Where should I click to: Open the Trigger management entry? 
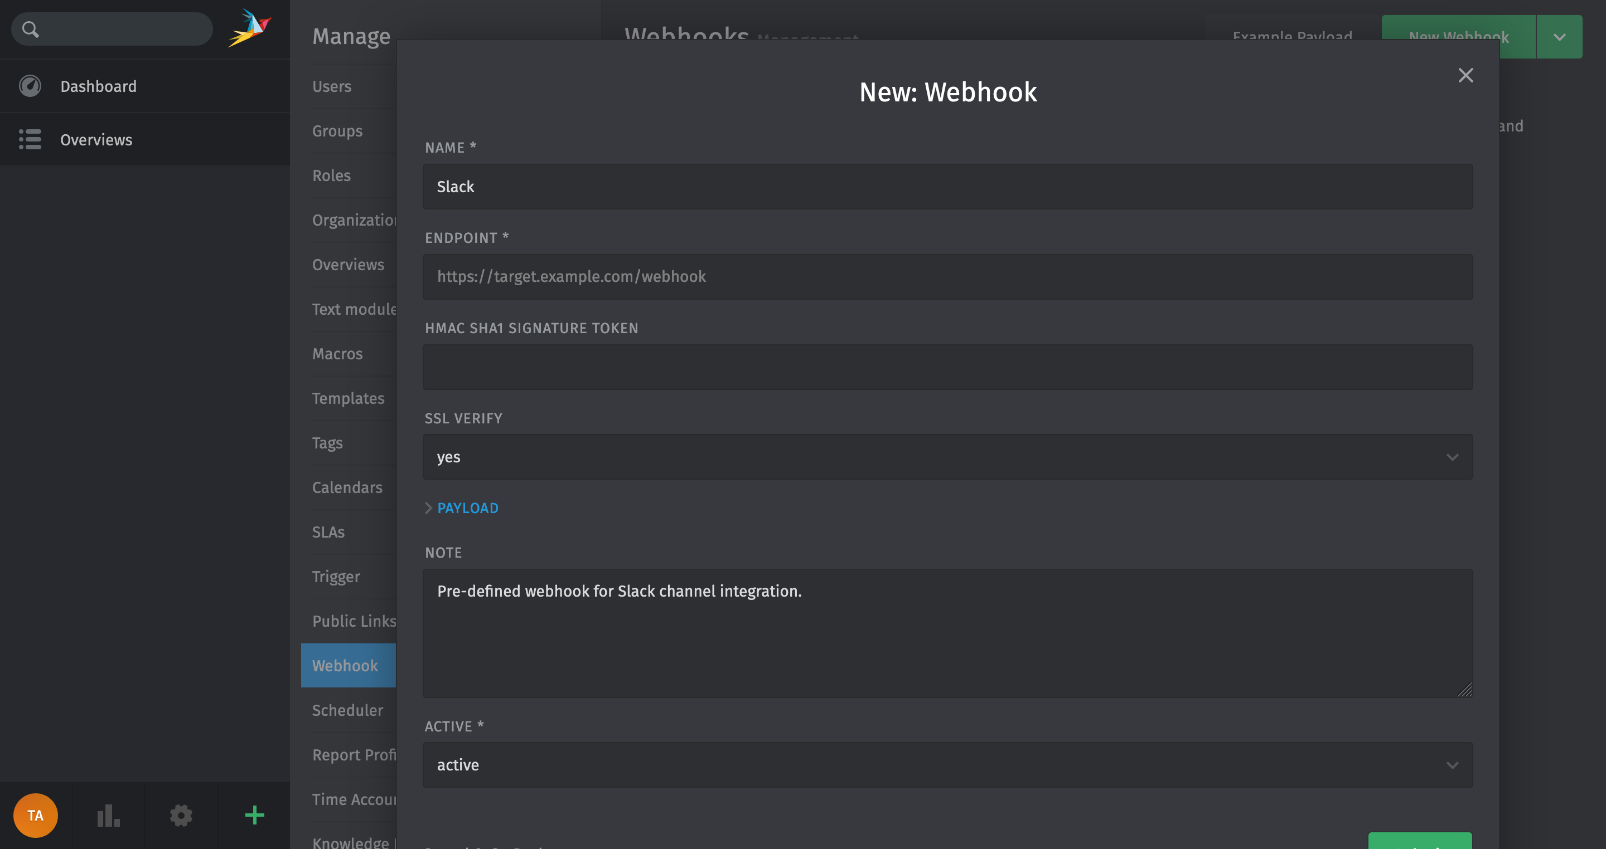click(x=336, y=576)
